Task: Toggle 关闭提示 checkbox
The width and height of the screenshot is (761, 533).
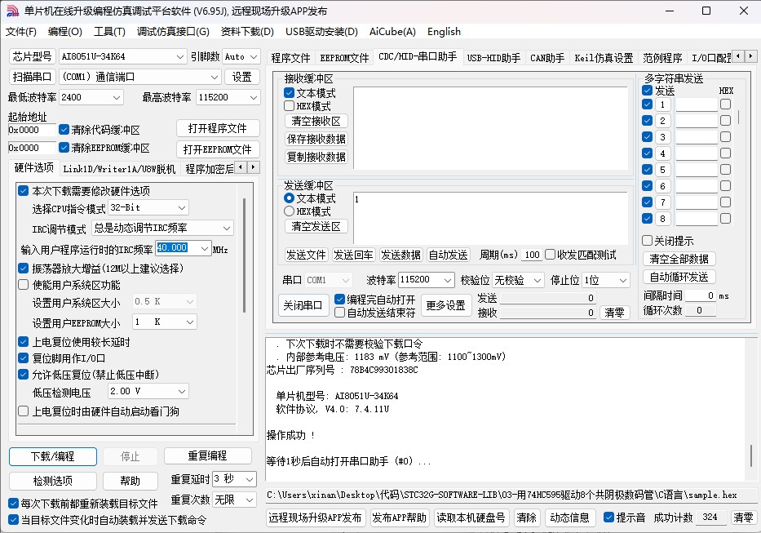Action: click(647, 241)
